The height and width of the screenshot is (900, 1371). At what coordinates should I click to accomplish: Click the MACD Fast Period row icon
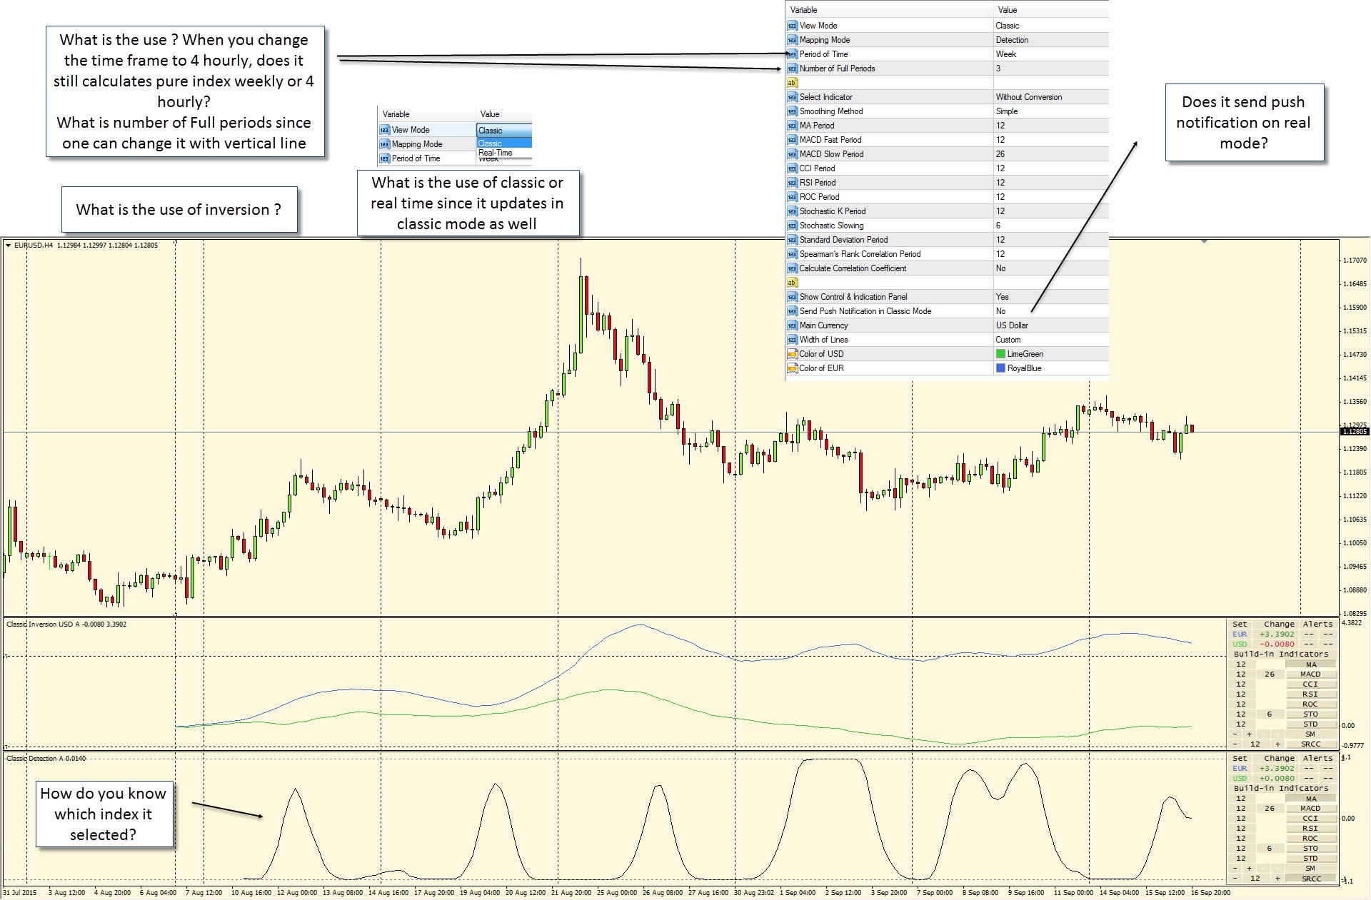pyautogui.click(x=792, y=140)
